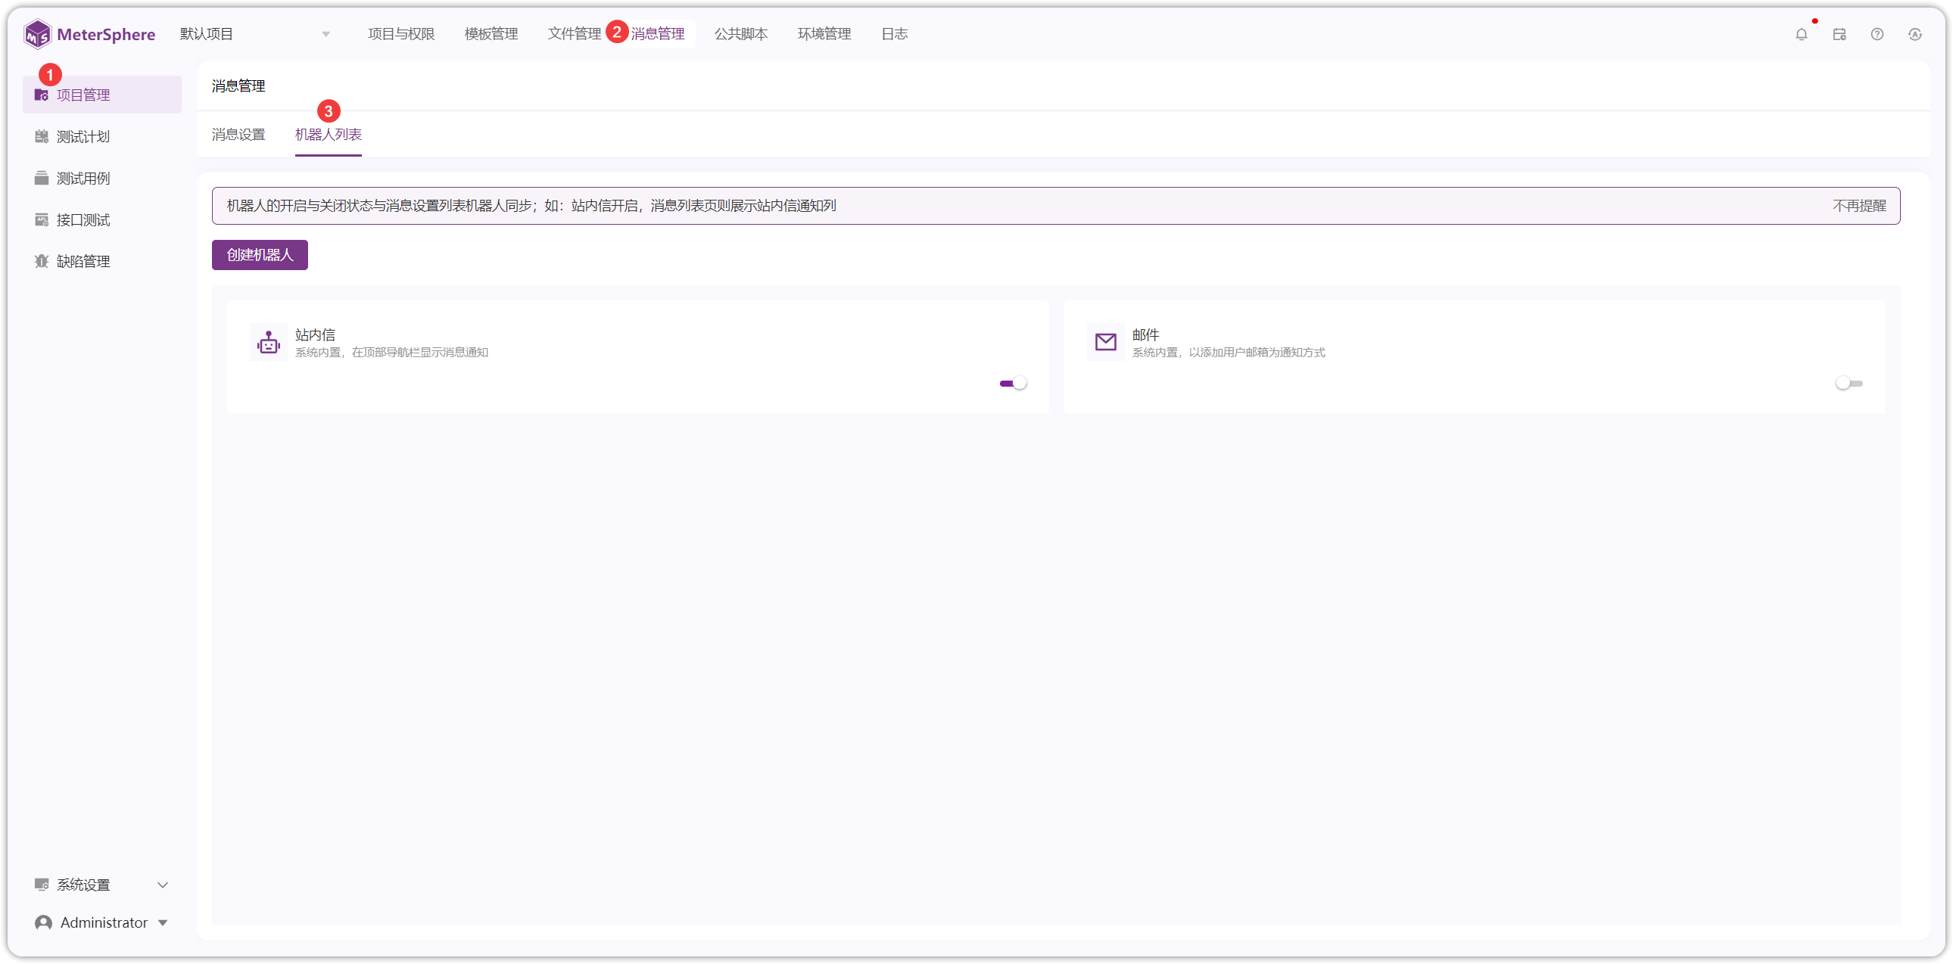Open the language switch icon at top right
Viewport: 1953px width, 964px height.
coord(1915,34)
